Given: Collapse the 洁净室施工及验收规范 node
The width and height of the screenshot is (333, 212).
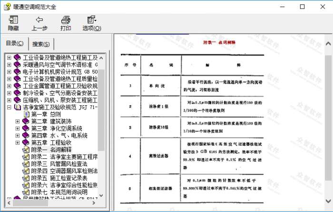Looking at the screenshot, I should coord(9,107).
